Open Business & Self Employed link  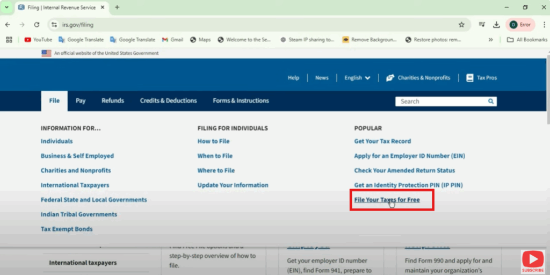77,156
